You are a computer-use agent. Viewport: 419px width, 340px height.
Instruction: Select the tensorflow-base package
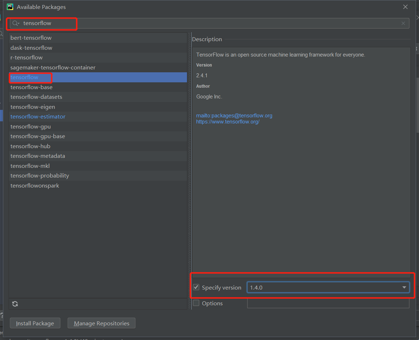pyautogui.click(x=98, y=87)
